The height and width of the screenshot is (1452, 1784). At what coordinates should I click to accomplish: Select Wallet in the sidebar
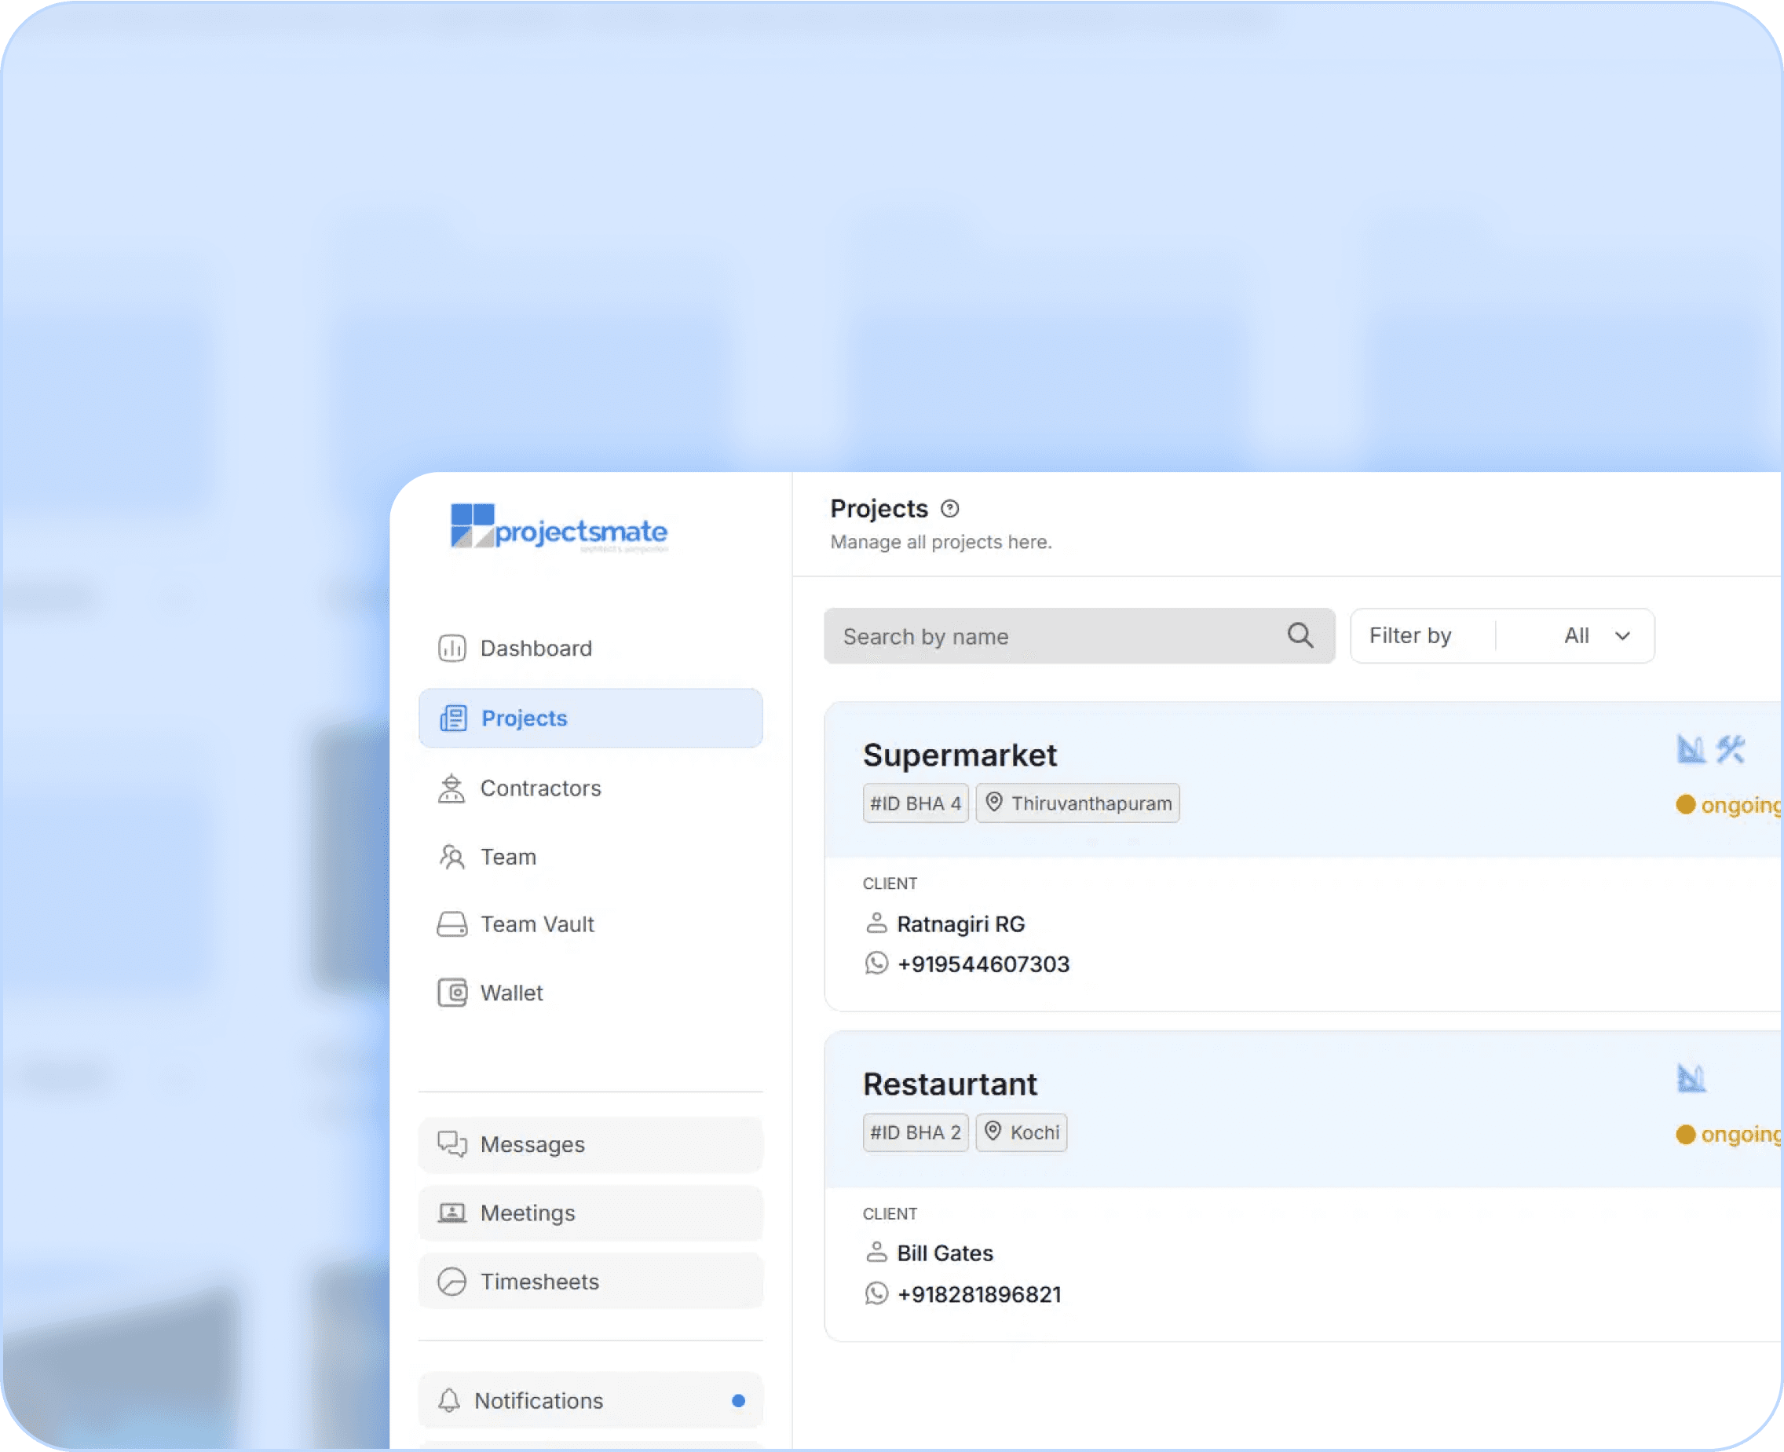[511, 993]
